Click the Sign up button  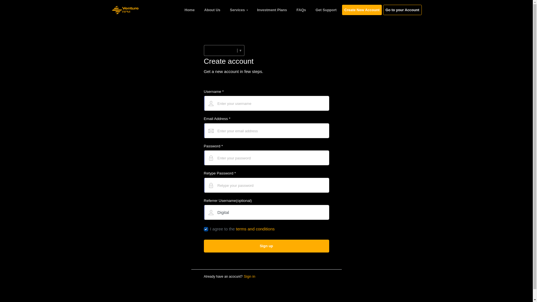click(x=267, y=246)
